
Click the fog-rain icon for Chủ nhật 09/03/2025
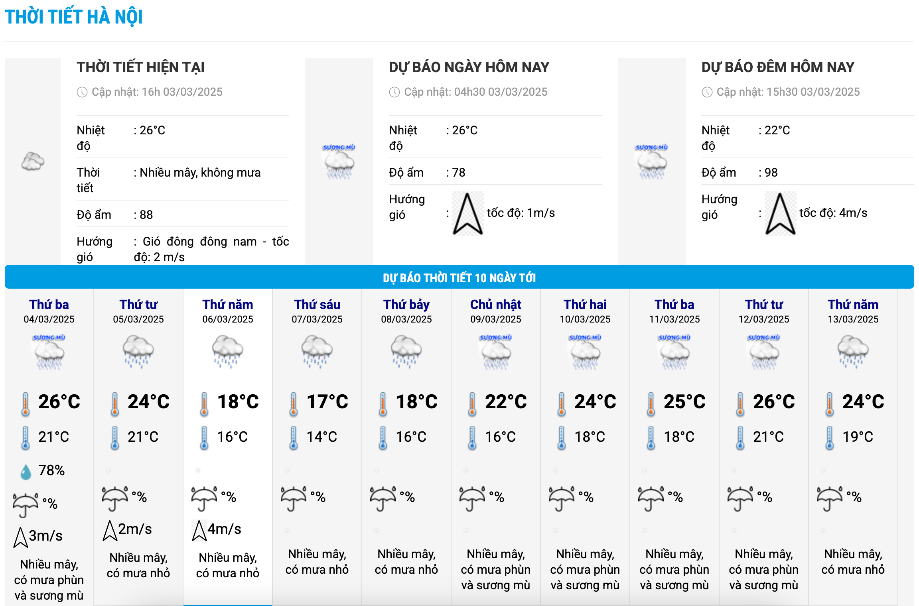coord(495,352)
